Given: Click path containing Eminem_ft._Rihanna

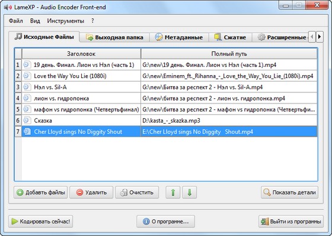Looking at the screenshot, I should click(228, 76).
